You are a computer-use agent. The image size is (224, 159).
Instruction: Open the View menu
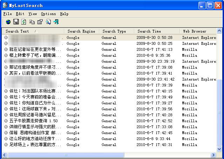point(33,14)
